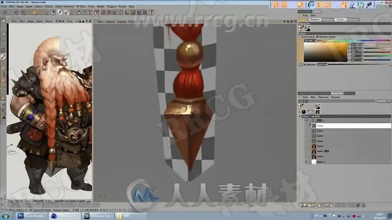392x220 pixels.
Task: Open the UV Edit menu
Action: [81, 6]
